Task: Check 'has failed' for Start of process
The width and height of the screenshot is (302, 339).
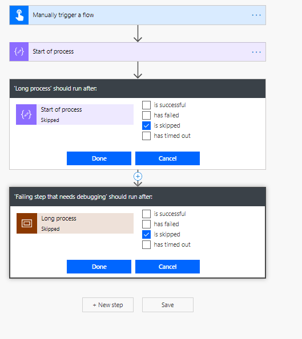Action: click(x=147, y=115)
